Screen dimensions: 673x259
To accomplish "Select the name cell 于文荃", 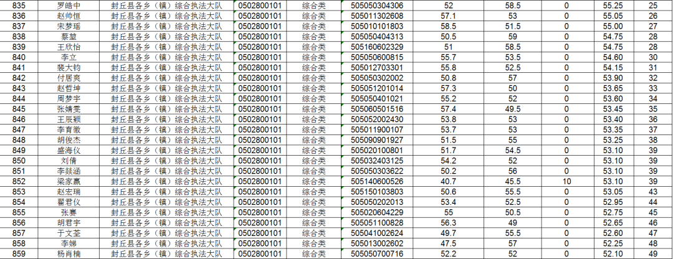I will [69, 233].
